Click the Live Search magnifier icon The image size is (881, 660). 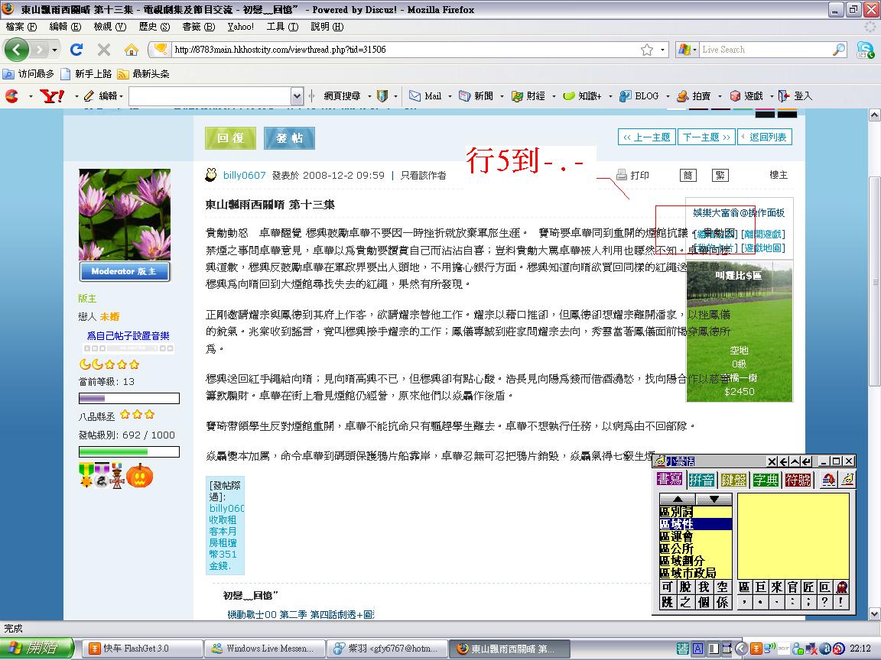tap(839, 50)
